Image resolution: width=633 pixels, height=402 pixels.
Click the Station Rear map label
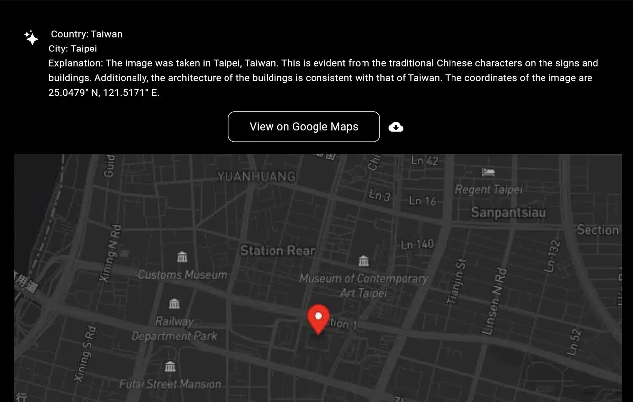click(x=277, y=251)
